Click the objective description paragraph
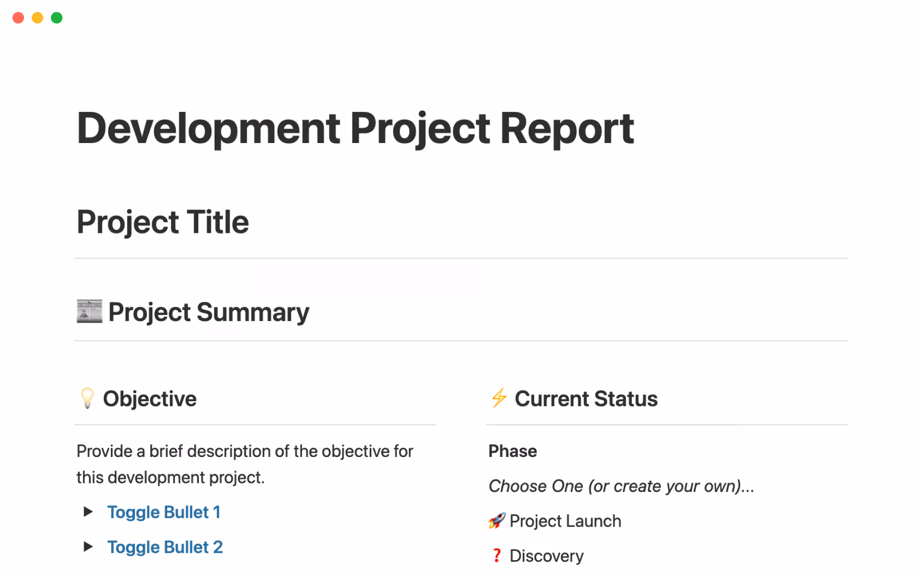The image size is (922, 576). tap(244, 464)
